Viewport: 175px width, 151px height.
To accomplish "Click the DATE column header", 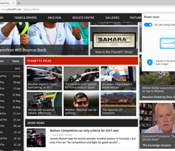I will pyautogui.click(x=17, y=69).
